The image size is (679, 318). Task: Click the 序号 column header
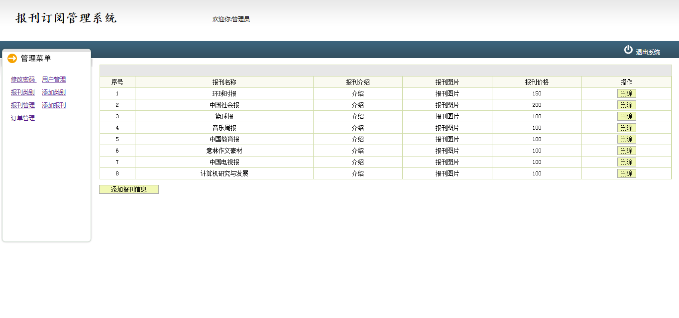pos(117,82)
